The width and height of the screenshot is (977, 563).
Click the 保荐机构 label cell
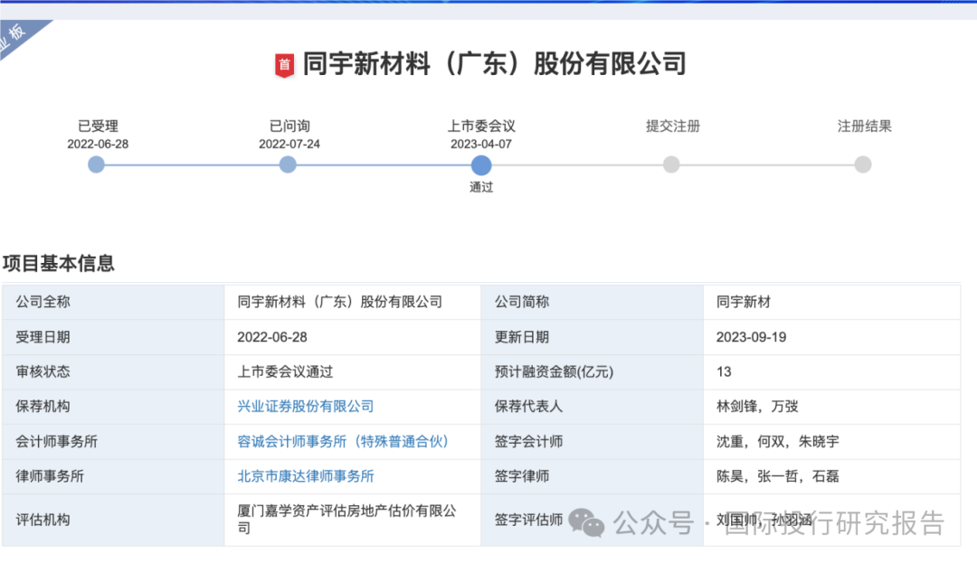coord(113,407)
